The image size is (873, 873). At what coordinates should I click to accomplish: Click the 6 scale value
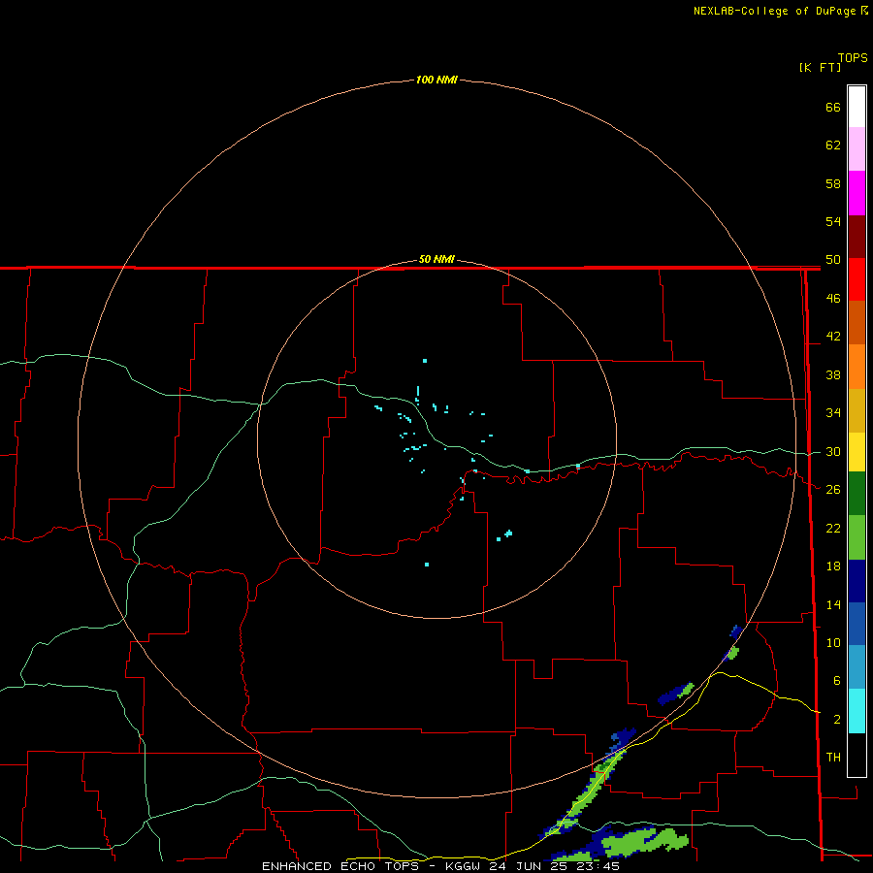(x=836, y=681)
